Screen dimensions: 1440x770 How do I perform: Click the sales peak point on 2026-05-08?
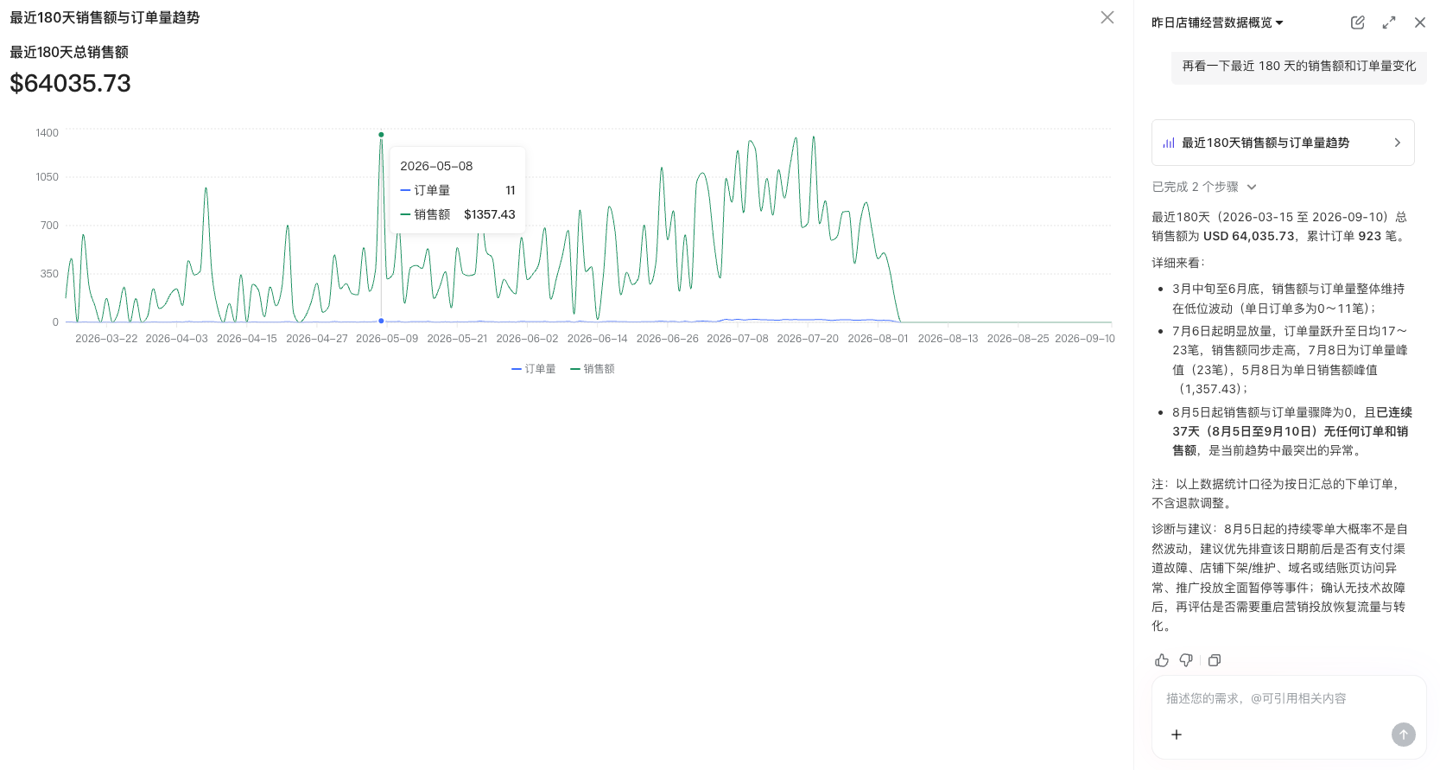point(381,135)
